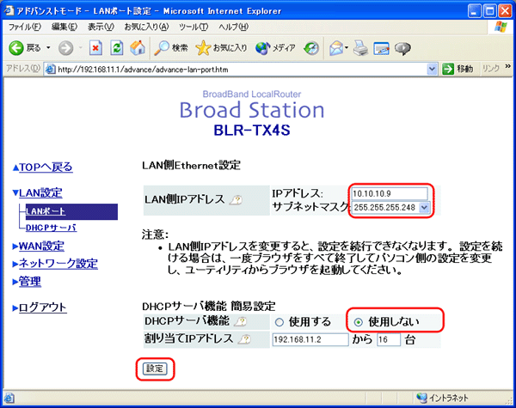
Task: Open the History clock icon
Action: click(311, 48)
